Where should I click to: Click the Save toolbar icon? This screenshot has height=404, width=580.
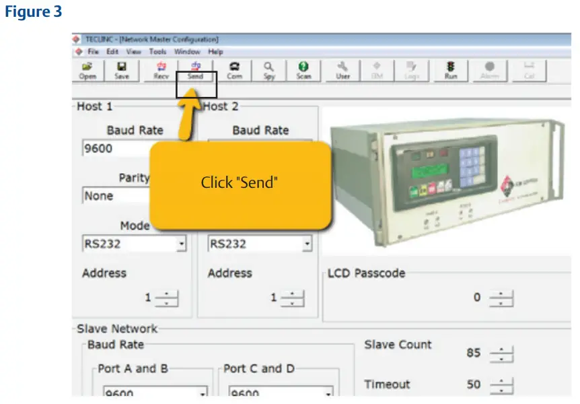(x=122, y=70)
